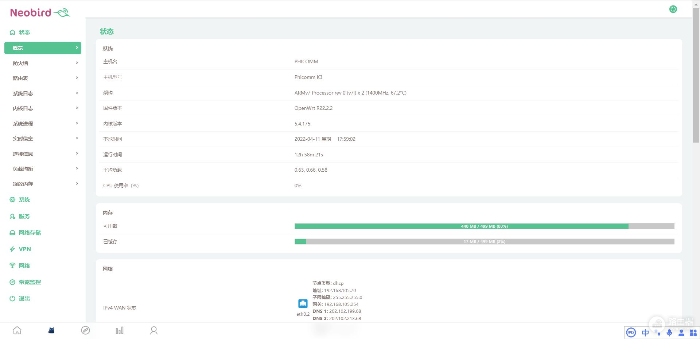Image resolution: width=700 pixels, height=339 pixels.
Task: Open 连接信息 via its chevron arrow
Action: point(77,153)
